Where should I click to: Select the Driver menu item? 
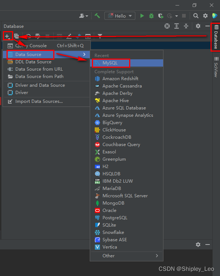point(46,92)
